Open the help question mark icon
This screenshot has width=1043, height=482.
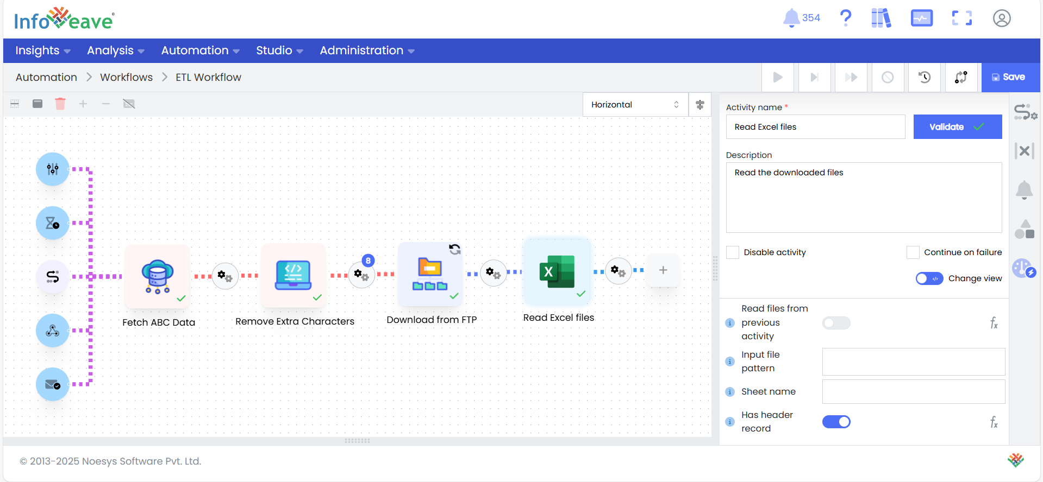tap(845, 18)
